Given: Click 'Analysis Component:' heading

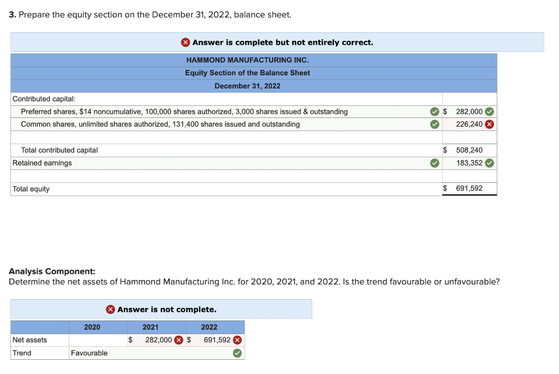Looking at the screenshot, I should [52, 271].
